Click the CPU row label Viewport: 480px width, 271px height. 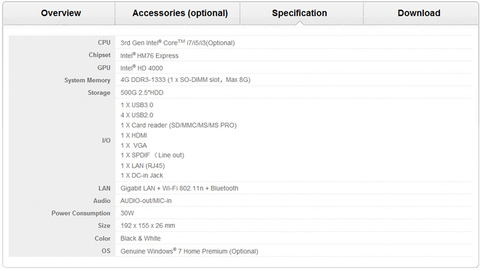[104, 43]
